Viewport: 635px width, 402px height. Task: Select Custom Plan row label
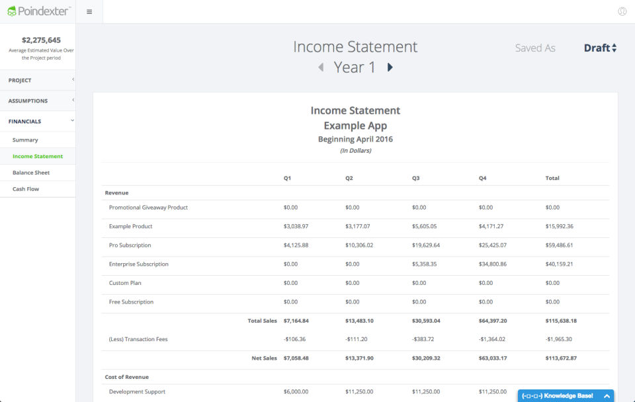pyautogui.click(x=125, y=283)
